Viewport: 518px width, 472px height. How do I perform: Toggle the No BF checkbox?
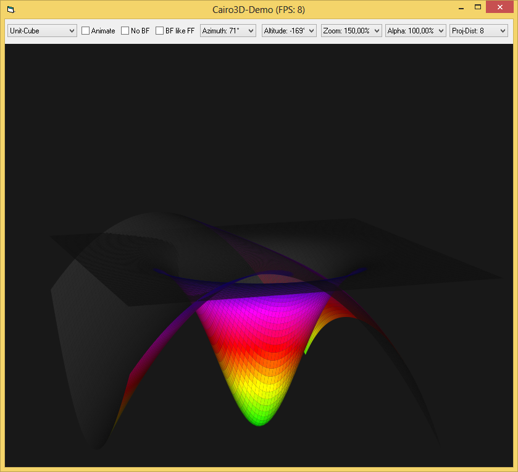point(125,31)
